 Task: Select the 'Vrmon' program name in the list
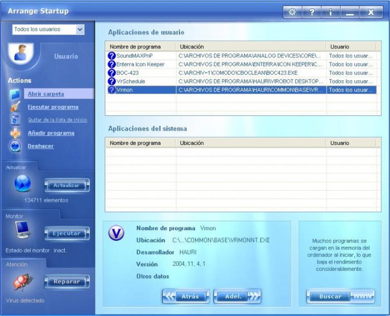124,90
